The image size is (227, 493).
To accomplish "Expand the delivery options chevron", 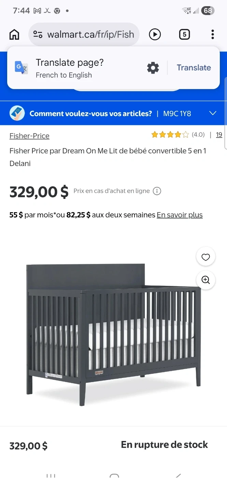I will (x=213, y=113).
